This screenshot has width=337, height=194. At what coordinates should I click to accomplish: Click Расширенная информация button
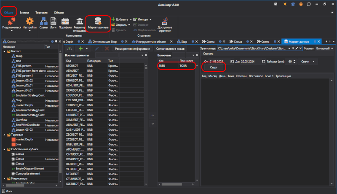coord(132,48)
